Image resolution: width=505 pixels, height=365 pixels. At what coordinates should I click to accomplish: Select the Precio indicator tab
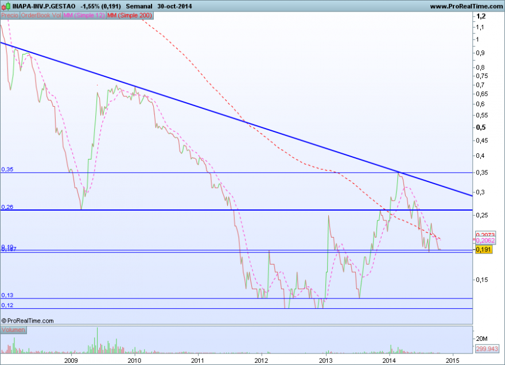(10, 15)
